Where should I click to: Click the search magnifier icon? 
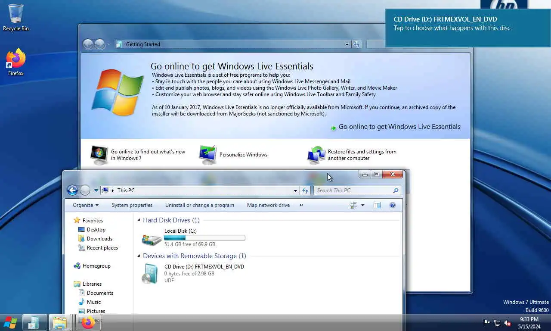coord(396,190)
